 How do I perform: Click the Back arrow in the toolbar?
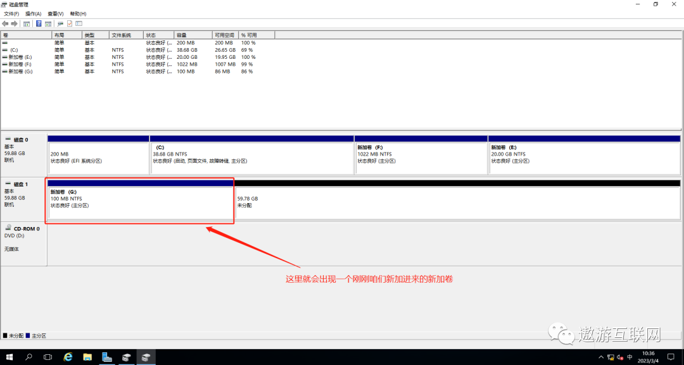[5, 23]
